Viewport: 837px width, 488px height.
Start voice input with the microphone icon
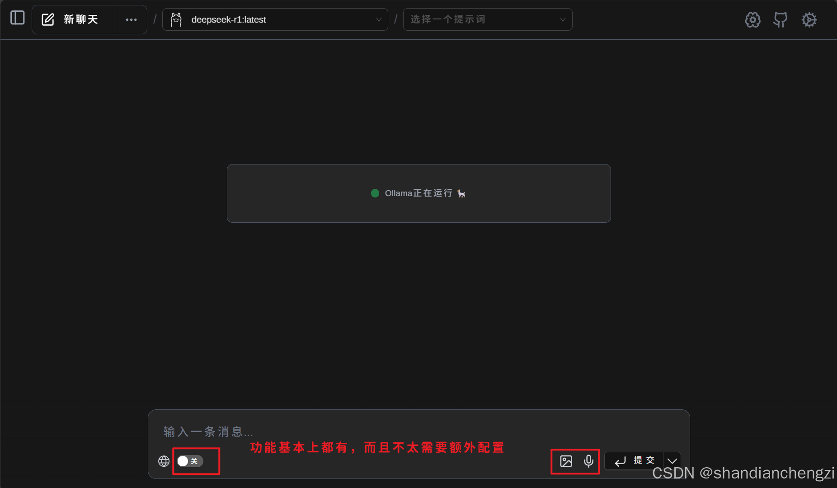tap(588, 461)
